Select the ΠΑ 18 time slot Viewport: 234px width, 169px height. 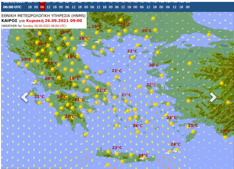181,7
